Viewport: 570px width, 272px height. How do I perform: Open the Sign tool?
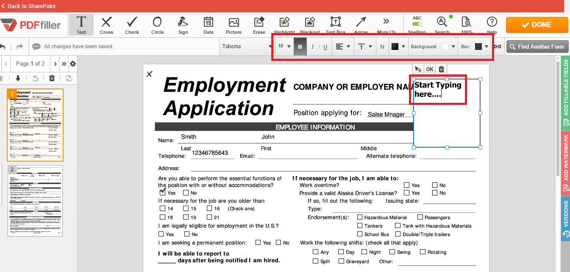183,25
